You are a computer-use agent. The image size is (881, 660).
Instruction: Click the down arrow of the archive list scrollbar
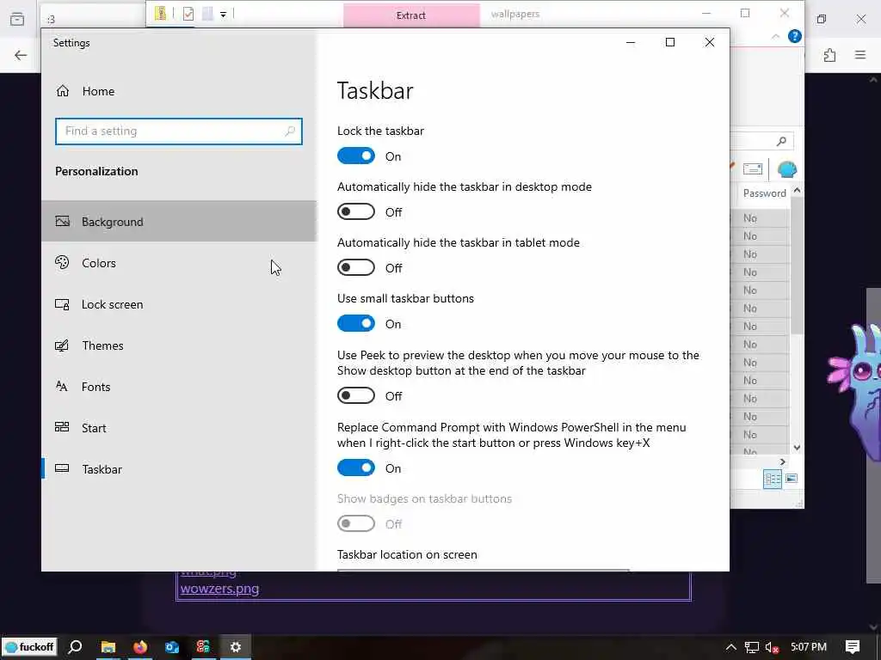point(797,447)
